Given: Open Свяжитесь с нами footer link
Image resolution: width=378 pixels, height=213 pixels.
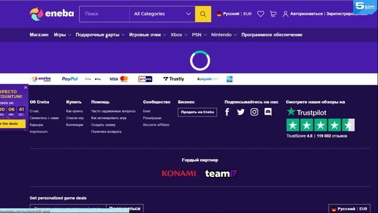Looking at the screenshot, I should click(x=44, y=118).
